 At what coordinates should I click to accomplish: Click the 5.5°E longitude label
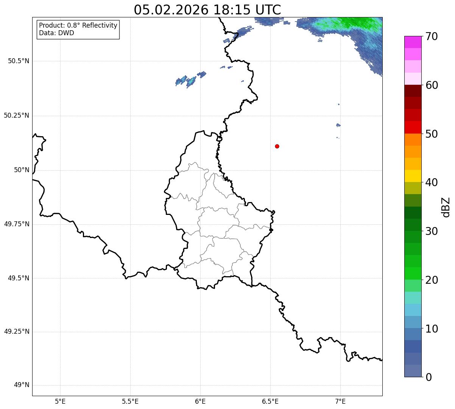(x=130, y=401)
